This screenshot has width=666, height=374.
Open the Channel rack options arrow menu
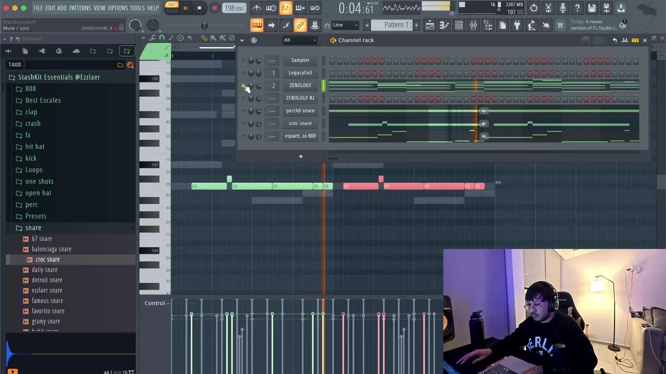[x=241, y=40]
